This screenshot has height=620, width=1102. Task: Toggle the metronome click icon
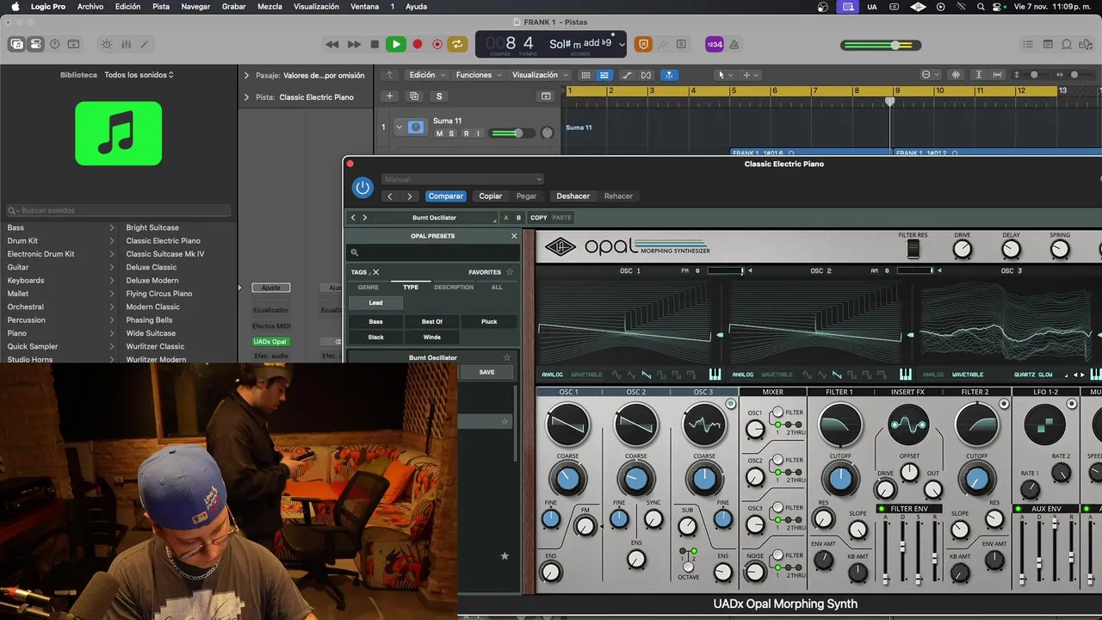click(x=734, y=44)
